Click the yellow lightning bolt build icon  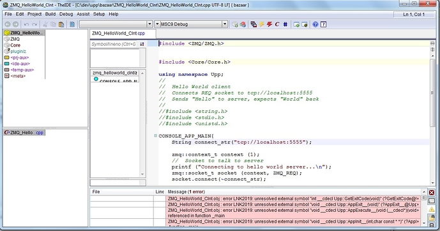(x=262, y=24)
